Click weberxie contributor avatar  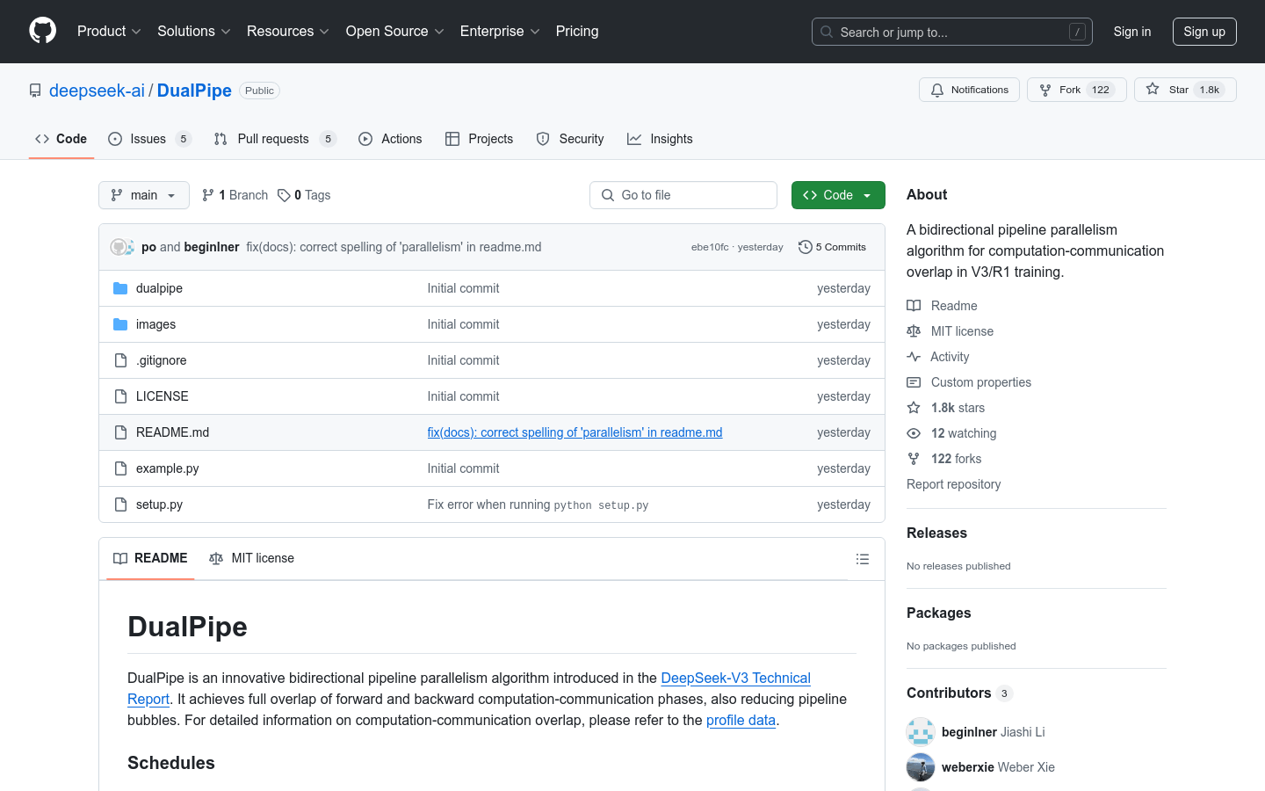(921, 767)
